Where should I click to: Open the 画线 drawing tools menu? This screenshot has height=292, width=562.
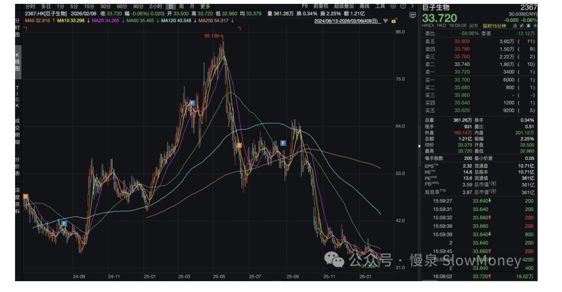pyautogui.click(x=364, y=6)
